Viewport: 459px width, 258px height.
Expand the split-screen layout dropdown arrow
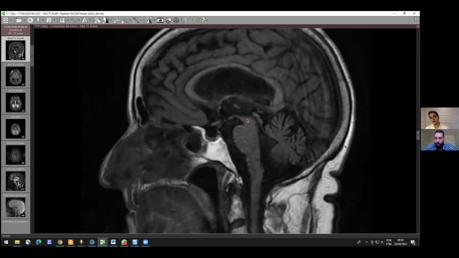(67, 20)
